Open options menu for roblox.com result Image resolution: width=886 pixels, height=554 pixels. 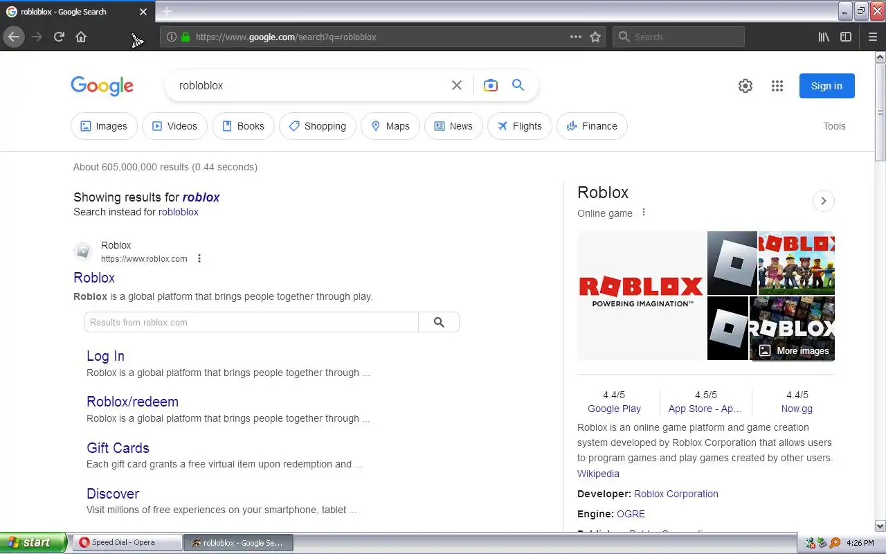tap(199, 258)
